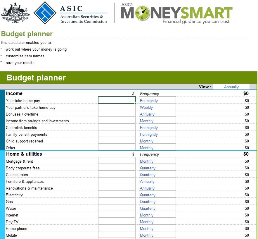
Task: Click the MoneySmart compass icon
Action: (x=142, y=13)
